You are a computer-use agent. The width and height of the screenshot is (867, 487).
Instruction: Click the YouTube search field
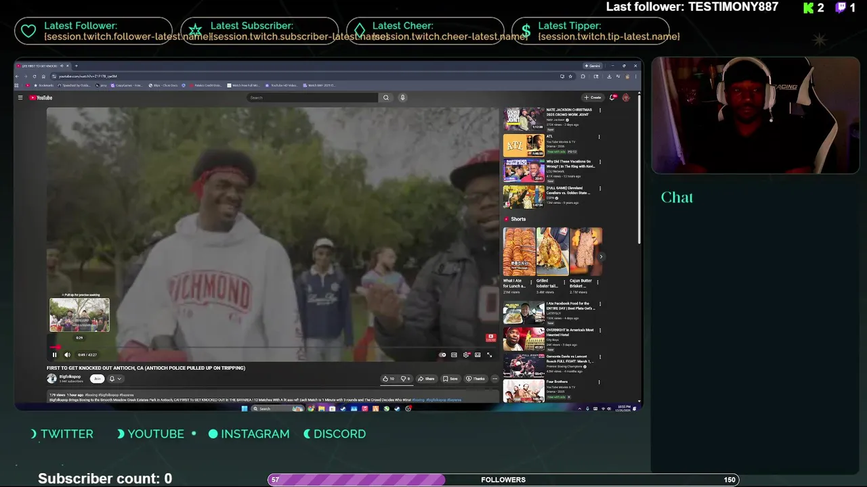pos(312,97)
